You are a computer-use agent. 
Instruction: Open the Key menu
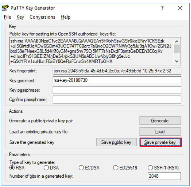[x=20, y=17]
